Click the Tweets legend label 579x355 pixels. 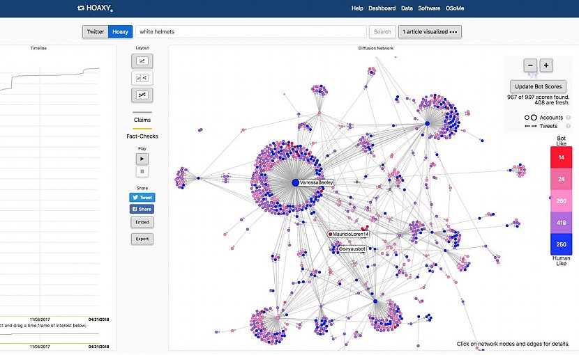tap(548, 126)
